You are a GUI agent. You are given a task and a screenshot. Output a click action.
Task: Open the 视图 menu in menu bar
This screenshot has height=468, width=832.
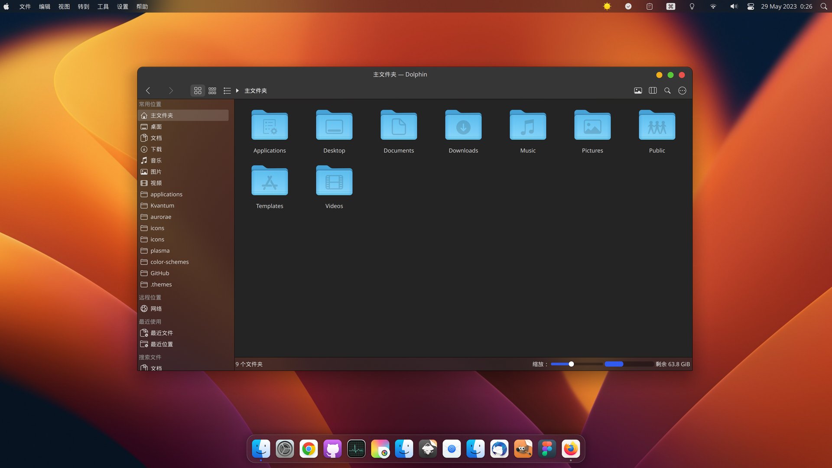[x=64, y=6]
